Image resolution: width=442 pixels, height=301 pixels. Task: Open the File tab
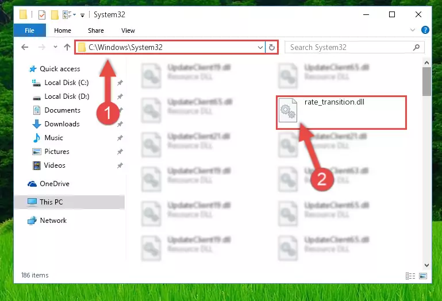coord(29,30)
